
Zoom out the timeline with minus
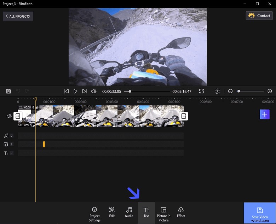pos(230,91)
